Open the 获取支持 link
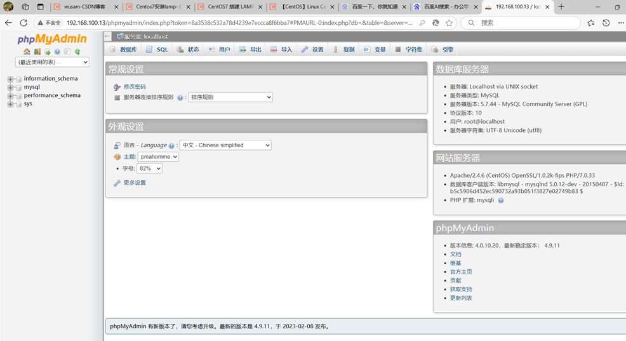626x341 pixels. pyautogui.click(x=461, y=290)
